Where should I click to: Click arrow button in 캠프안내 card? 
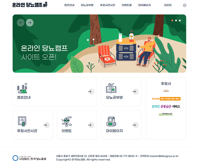91,91
